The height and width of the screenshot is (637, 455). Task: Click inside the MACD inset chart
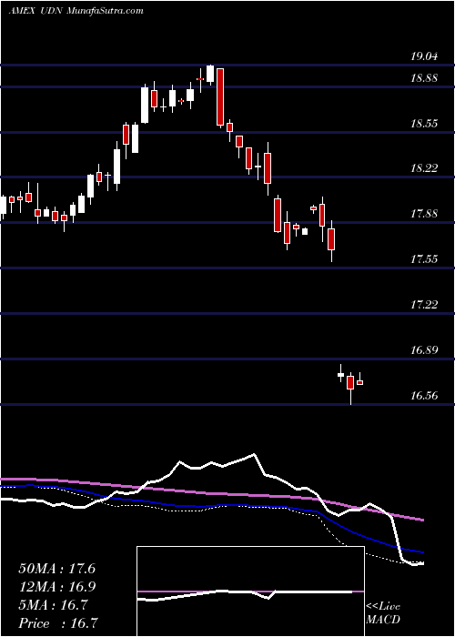click(250, 591)
